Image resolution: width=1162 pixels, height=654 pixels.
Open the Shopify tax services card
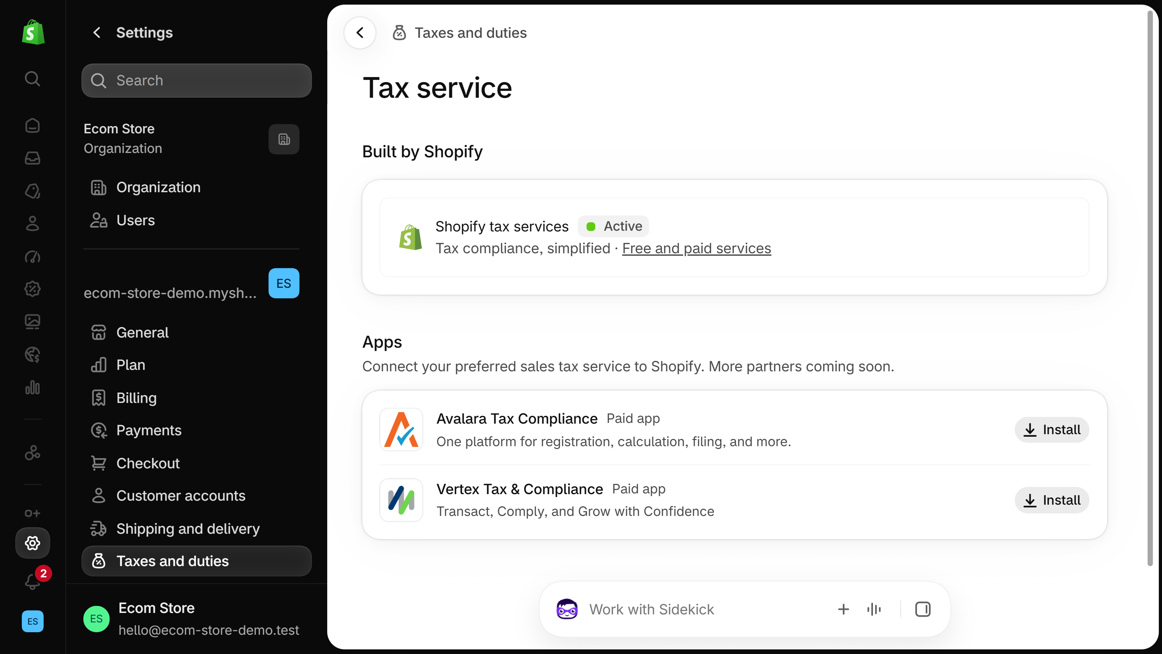(734, 237)
